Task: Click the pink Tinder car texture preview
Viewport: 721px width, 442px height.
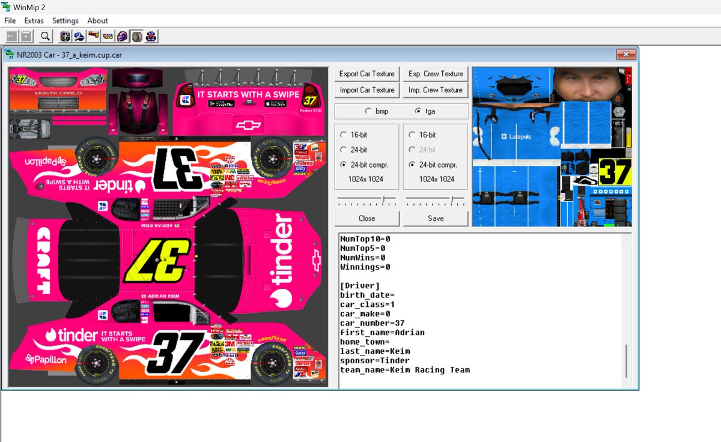Action: point(168,226)
